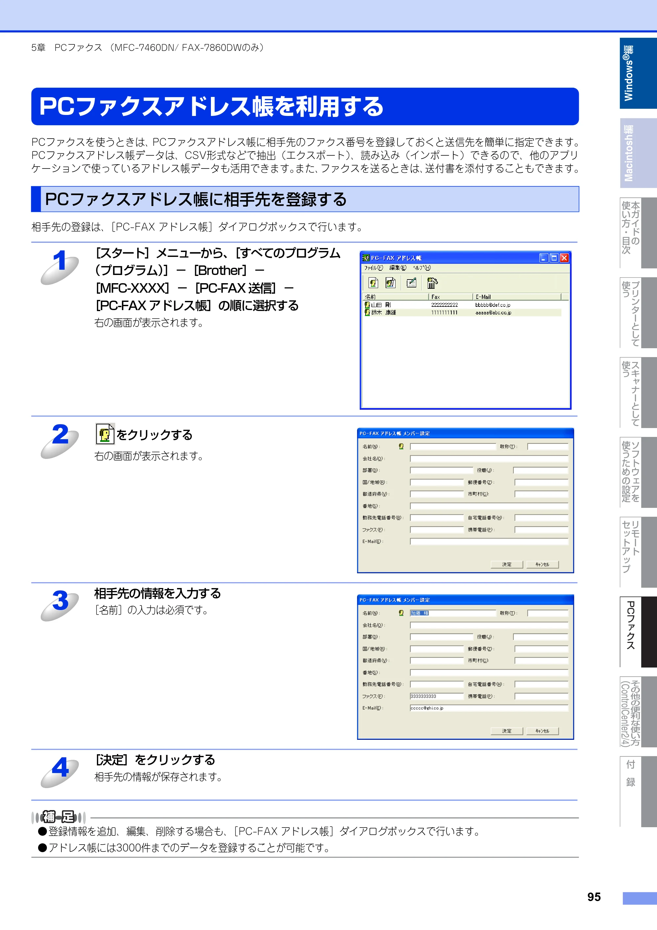Click the empty 会社名(O) field in blank dialog
Image resolution: width=657 pixels, height=930 pixels.
tap(489, 459)
